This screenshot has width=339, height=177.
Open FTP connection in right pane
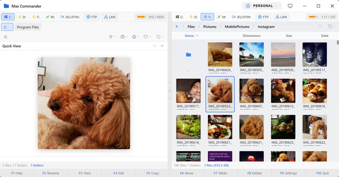point(263,17)
